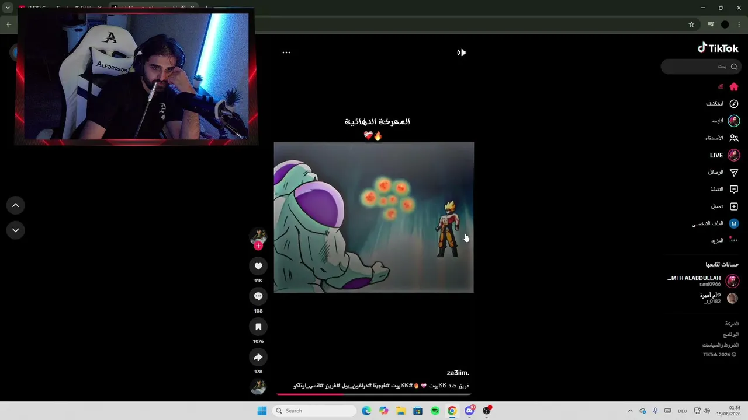Open the followed account _r_0182
Image resolution: width=748 pixels, height=420 pixels.
pos(718,298)
